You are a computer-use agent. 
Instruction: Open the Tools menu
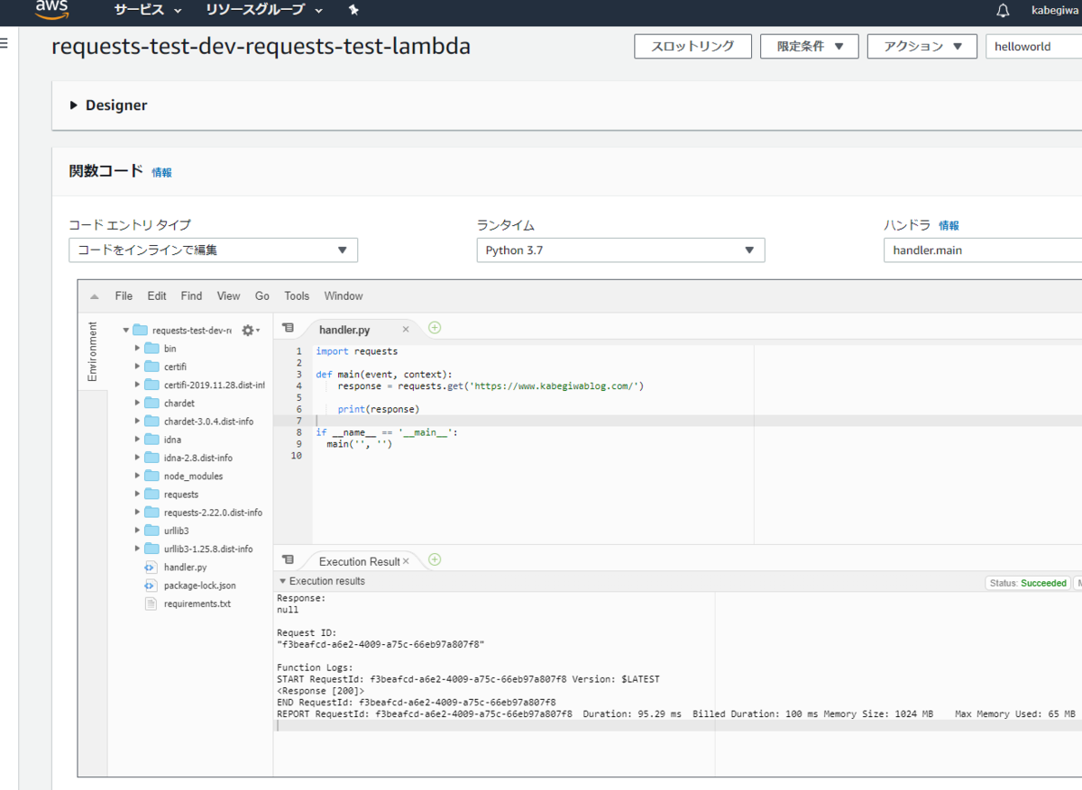click(x=297, y=296)
